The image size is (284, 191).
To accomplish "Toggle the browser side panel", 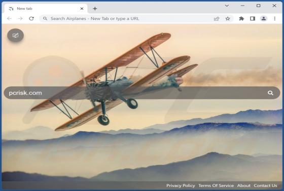I will point(253,18).
